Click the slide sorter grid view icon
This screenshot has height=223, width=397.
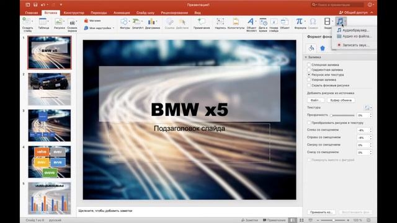301,221
